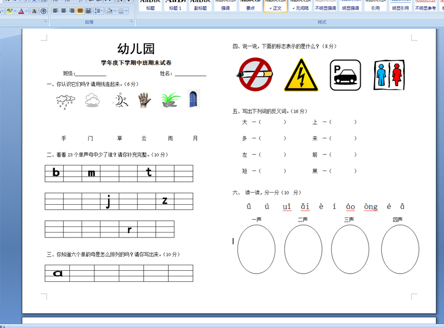
Task: Click the blank line after 姓名
Action: click(x=190, y=74)
